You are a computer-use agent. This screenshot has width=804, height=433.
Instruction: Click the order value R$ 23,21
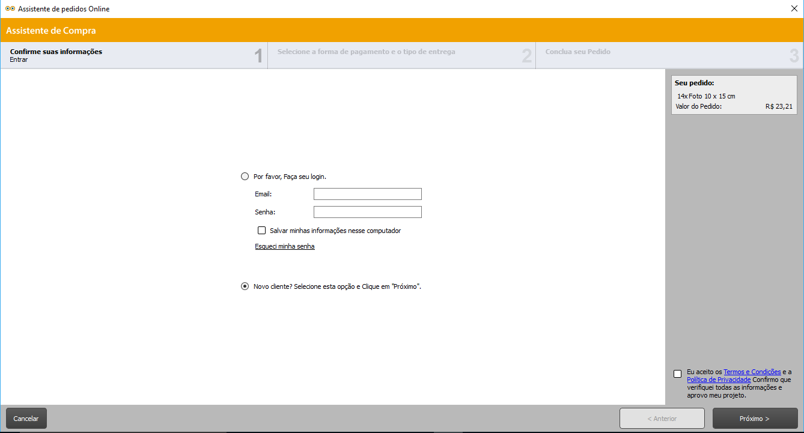pyautogui.click(x=779, y=106)
